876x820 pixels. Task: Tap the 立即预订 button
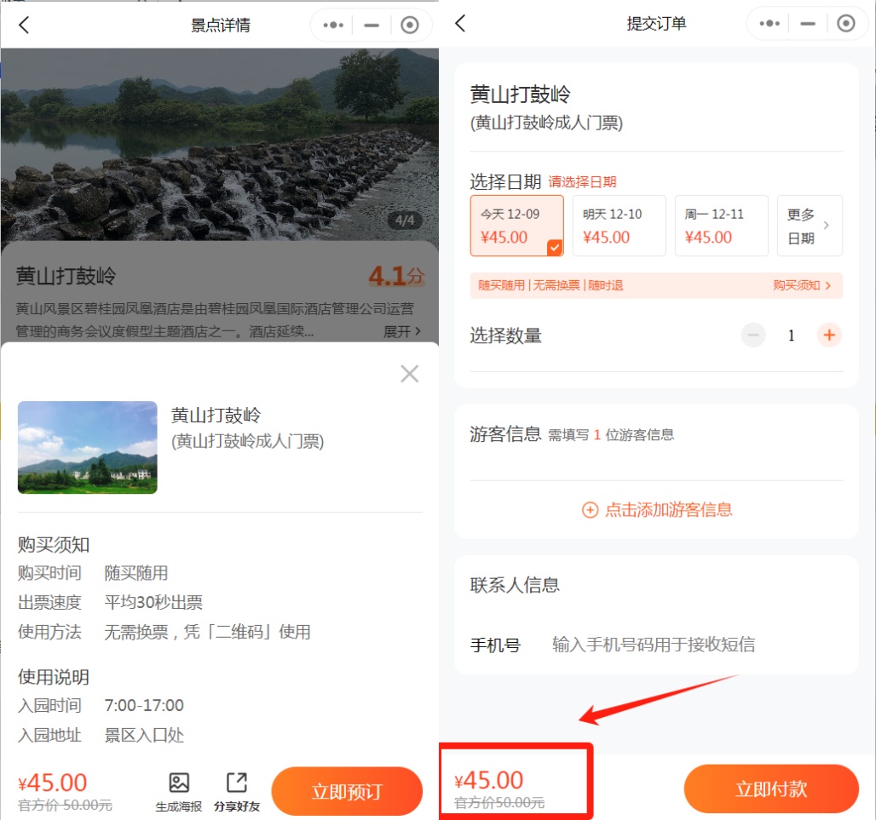(x=347, y=791)
